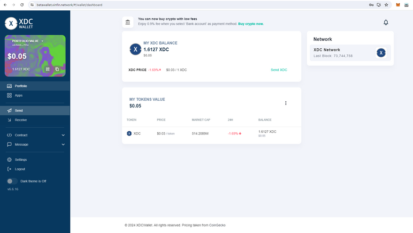Toggle the Dark theme switch
This screenshot has width=413, height=233.
[x=13, y=181]
